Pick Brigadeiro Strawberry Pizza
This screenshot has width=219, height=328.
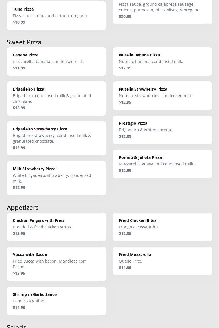[56, 138]
